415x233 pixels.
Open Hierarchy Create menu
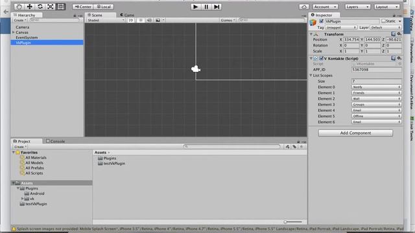[20, 20]
